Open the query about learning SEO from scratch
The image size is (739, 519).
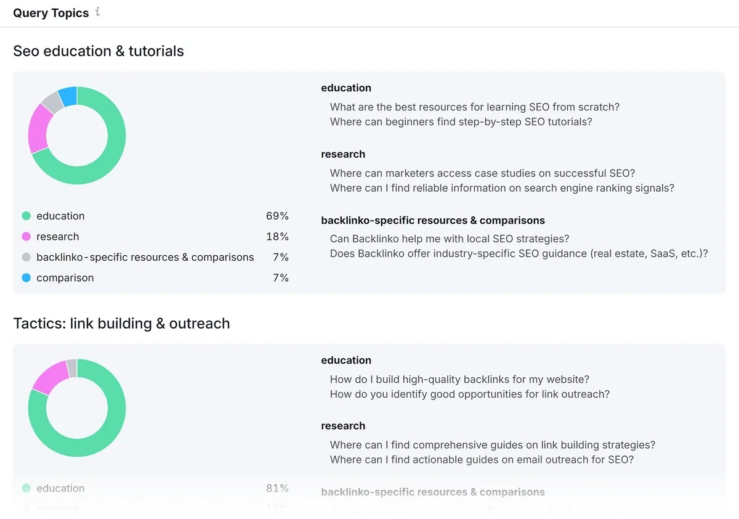click(x=475, y=107)
